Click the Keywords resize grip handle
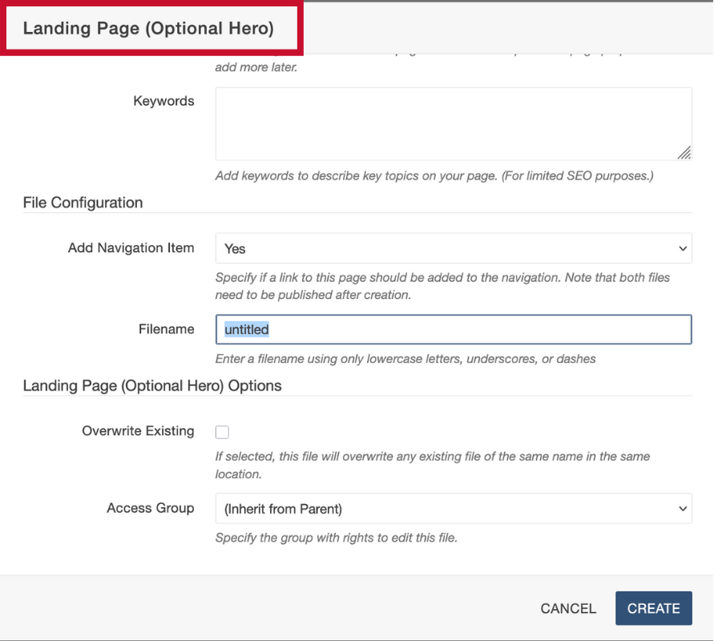 [685, 154]
